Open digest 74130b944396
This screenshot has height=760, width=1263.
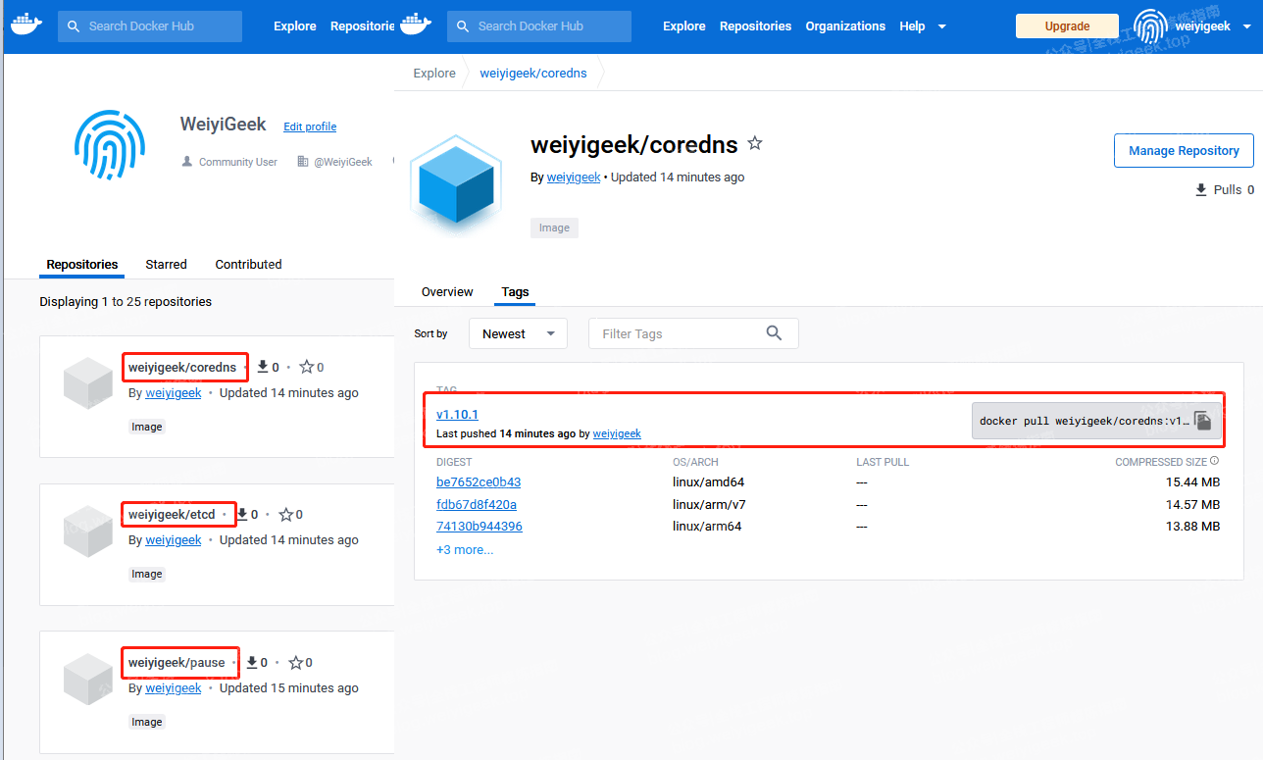(x=480, y=527)
